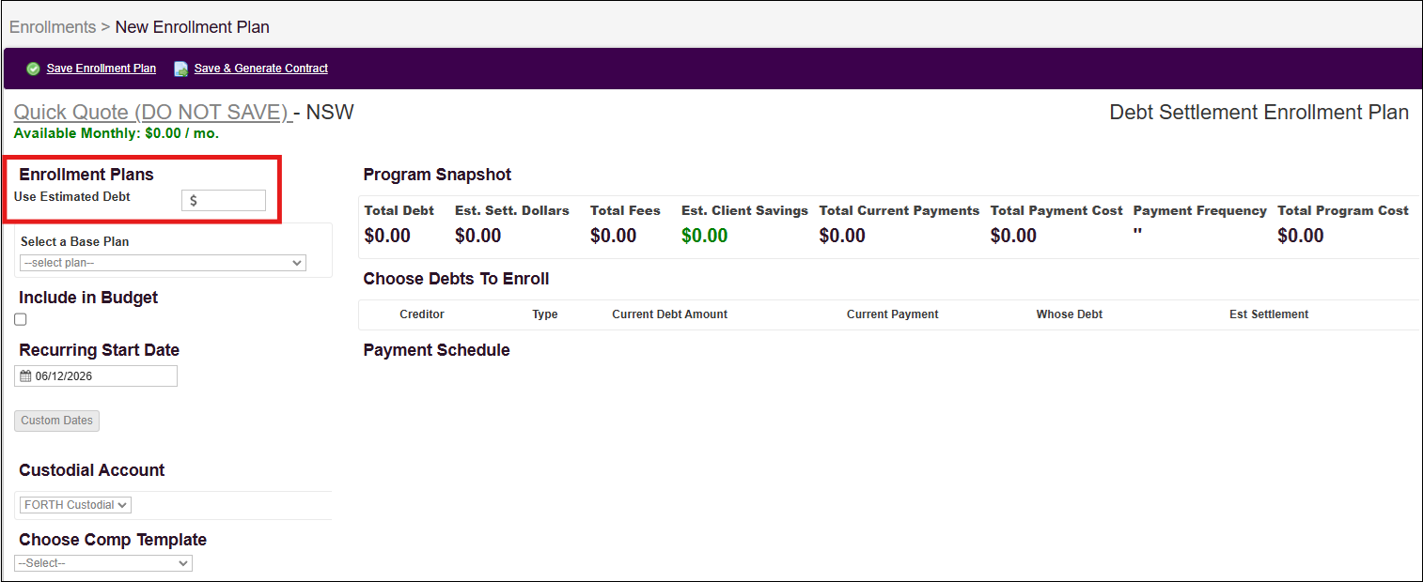This screenshot has height=582, width=1423.
Task: Click the Current Payment column header
Action: [x=893, y=314]
